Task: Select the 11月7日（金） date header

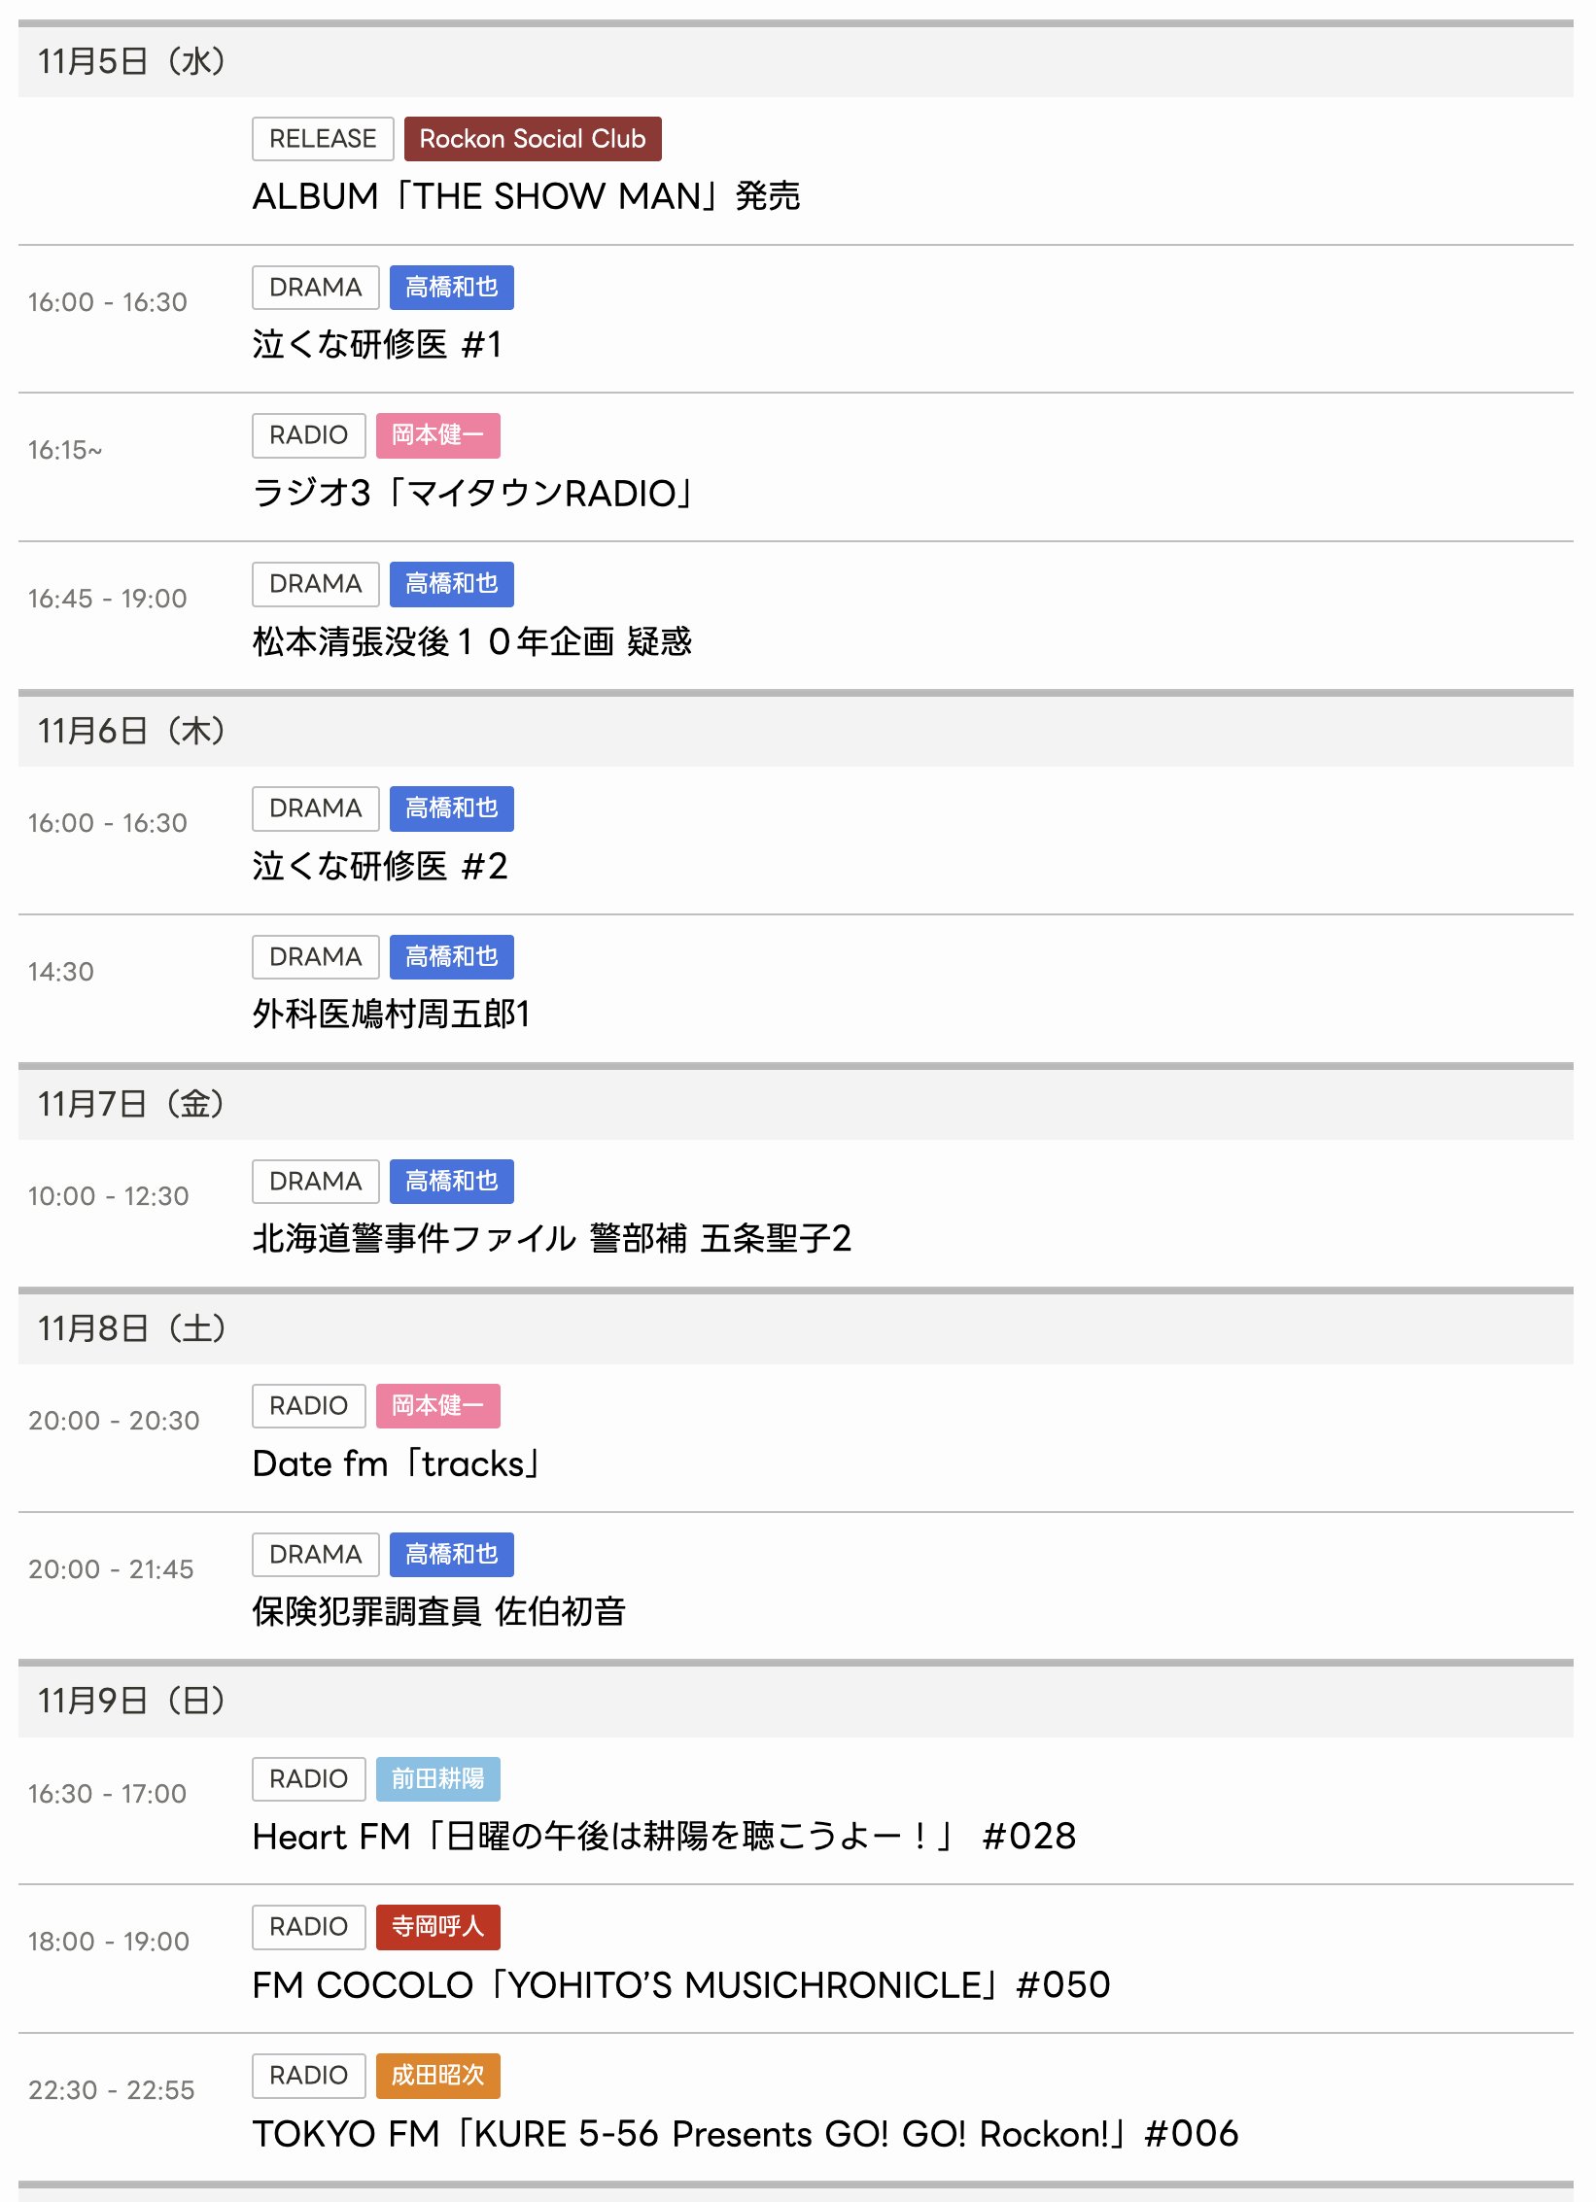Action: click(131, 1104)
